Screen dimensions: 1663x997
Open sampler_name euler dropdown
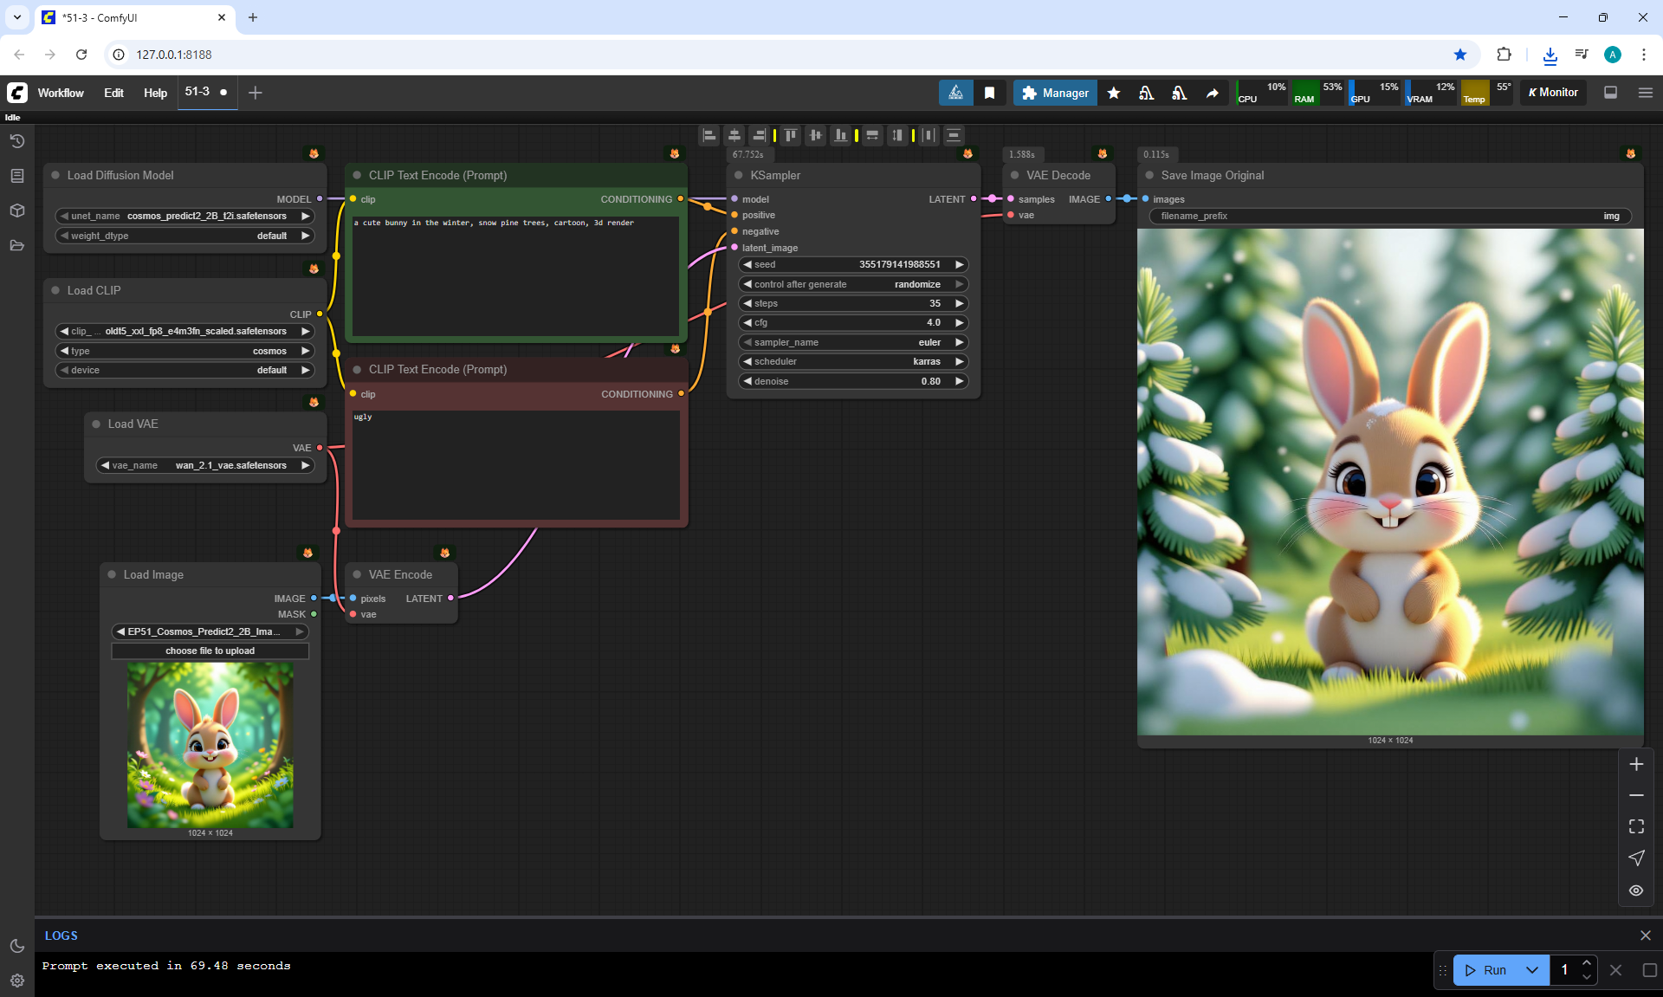pyautogui.click(x=853, y=342)
